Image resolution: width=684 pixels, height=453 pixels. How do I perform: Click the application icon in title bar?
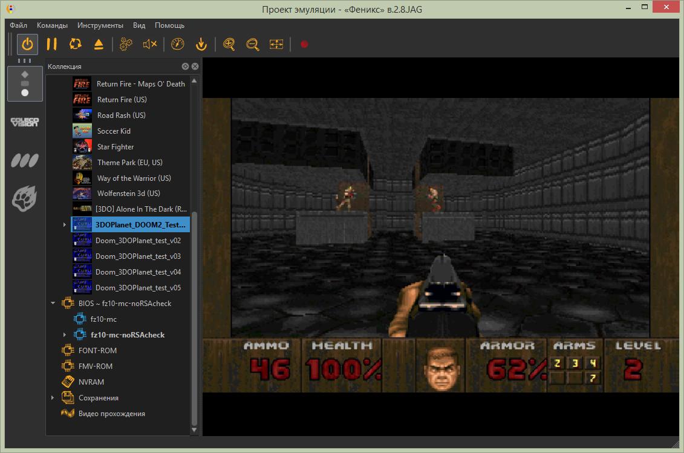[x=10, y=8]
